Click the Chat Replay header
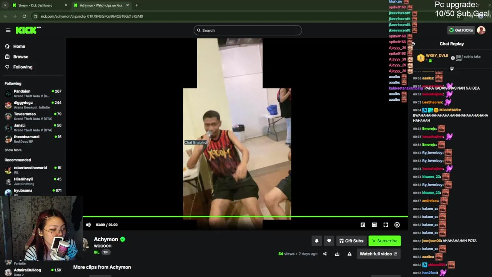Screen dimensions: 492x277 (452, 44)
